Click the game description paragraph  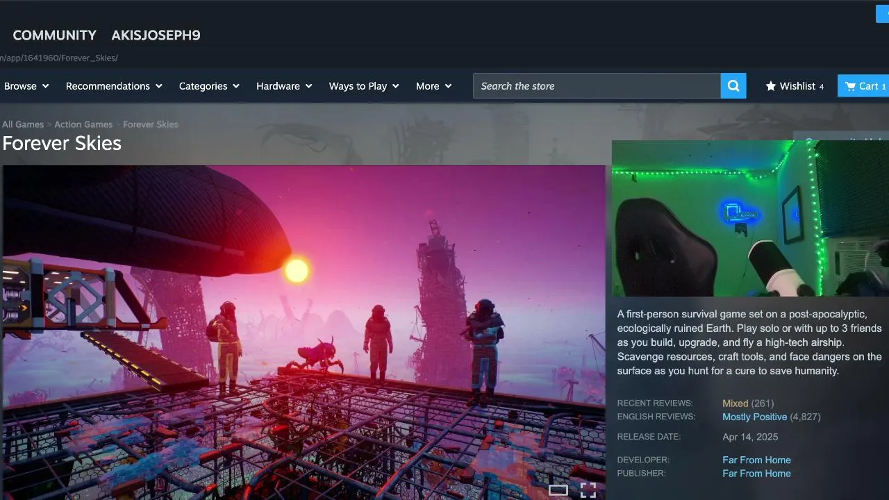(749, 343)
